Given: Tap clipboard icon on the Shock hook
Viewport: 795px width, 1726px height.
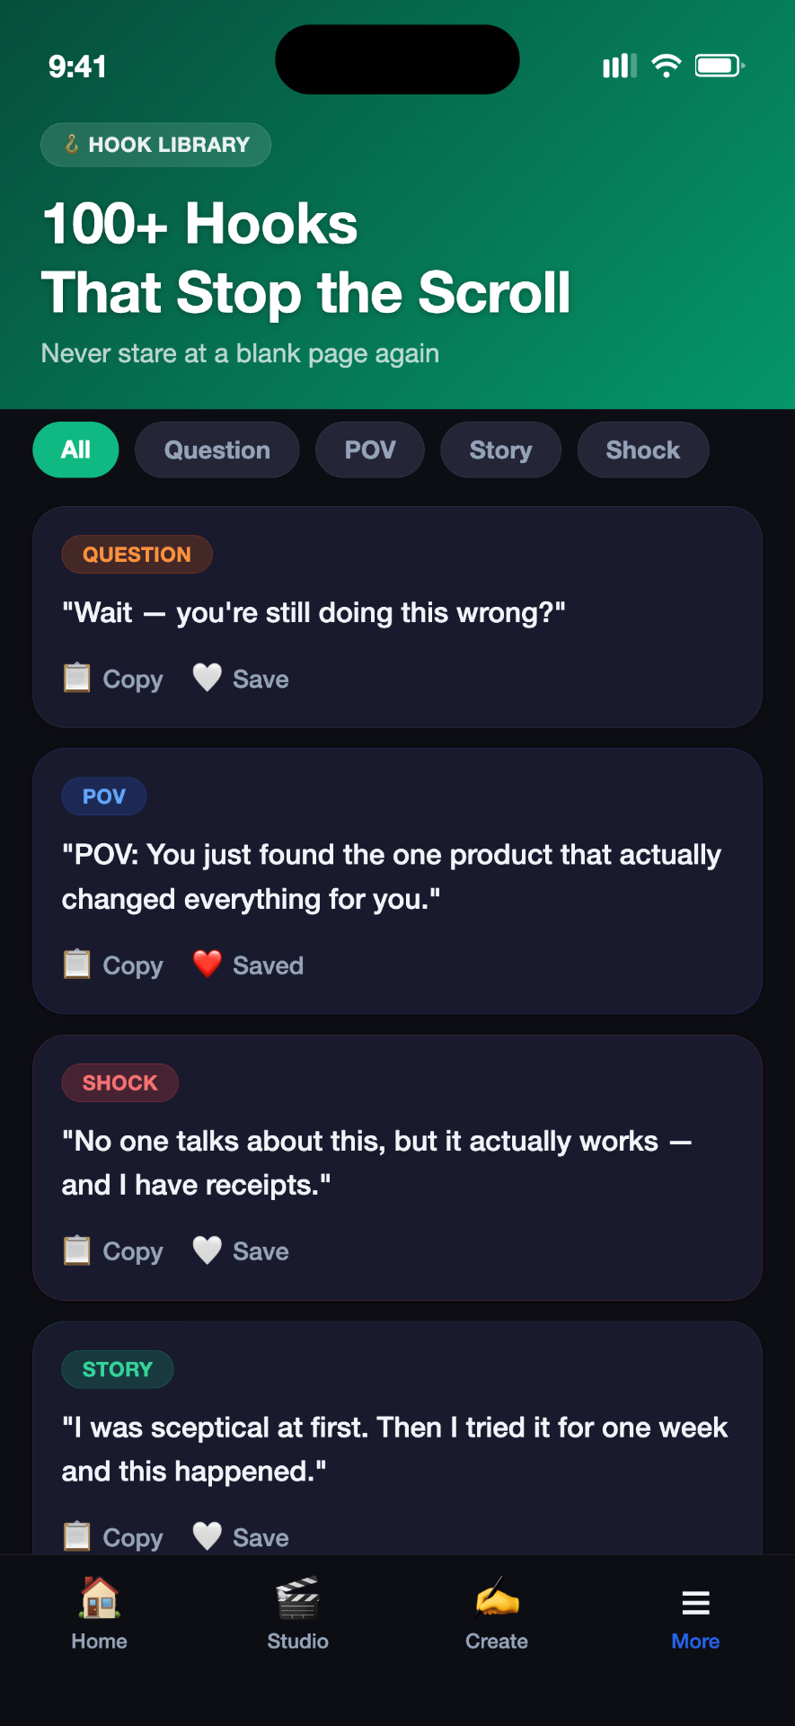Looking at the screenshot, I should click(x=77, y=1250).
